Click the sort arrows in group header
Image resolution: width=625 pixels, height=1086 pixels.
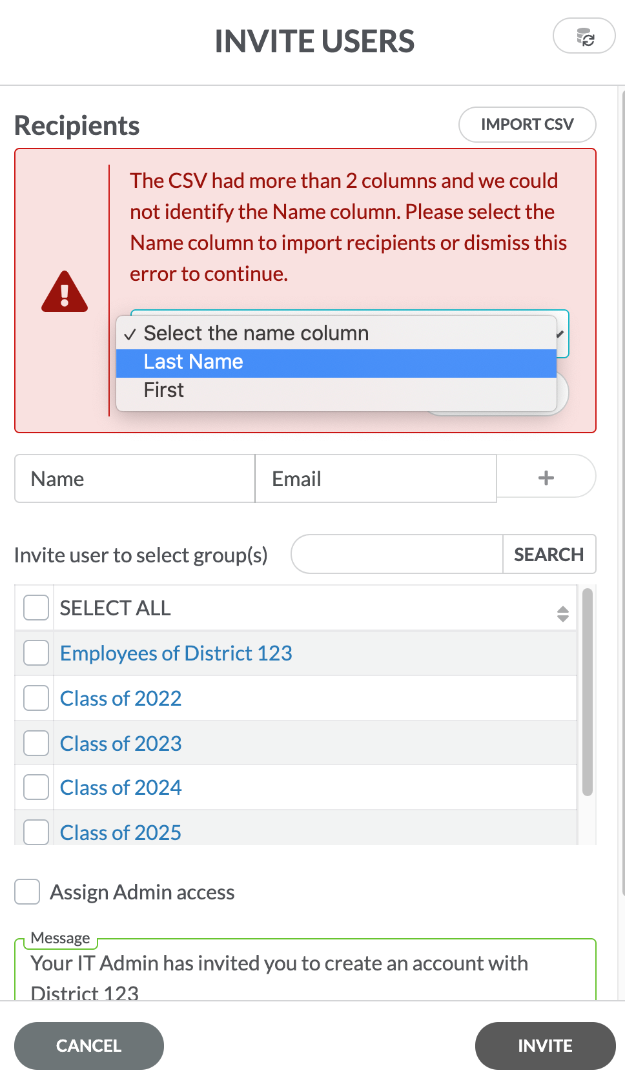(562, 613)
